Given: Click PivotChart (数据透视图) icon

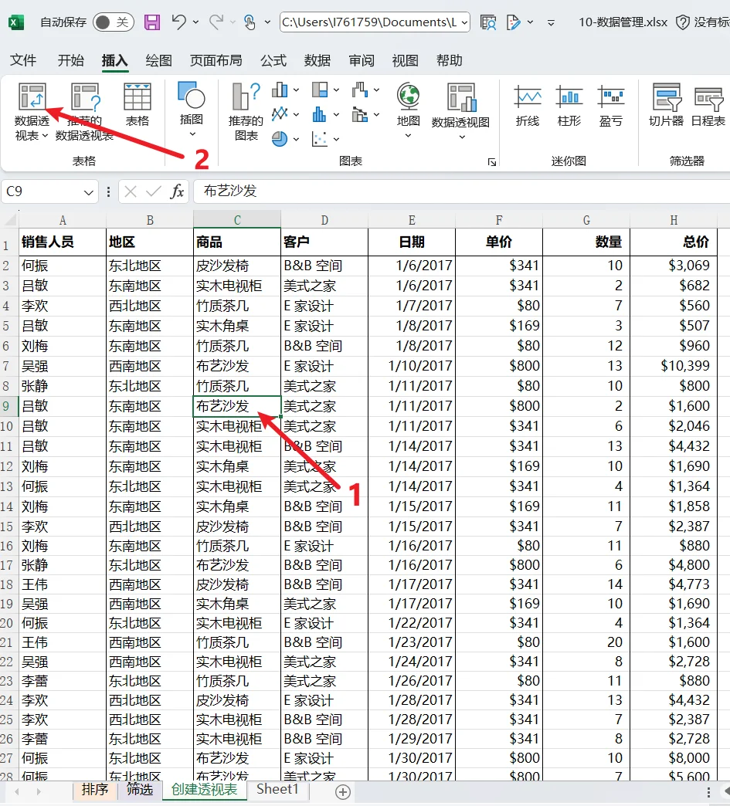Looking at the screenshot, I should (461, 97).
